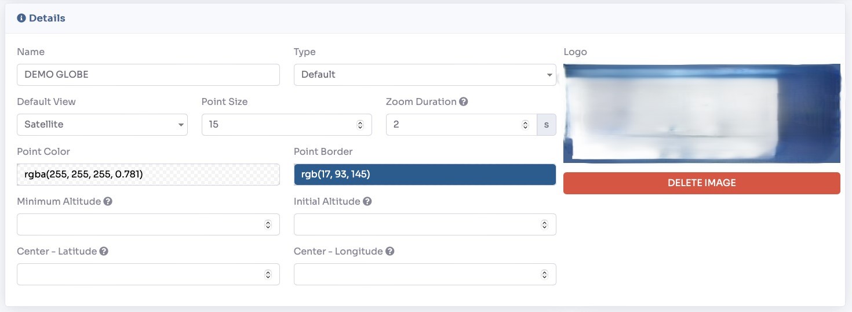Viewport: 852px width, 312px height.
Task: Open the Point Border blue color swatch
Action: coord(424,175)
